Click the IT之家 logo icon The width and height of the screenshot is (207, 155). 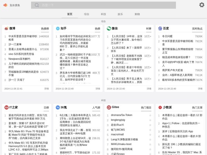click(6, 107)
